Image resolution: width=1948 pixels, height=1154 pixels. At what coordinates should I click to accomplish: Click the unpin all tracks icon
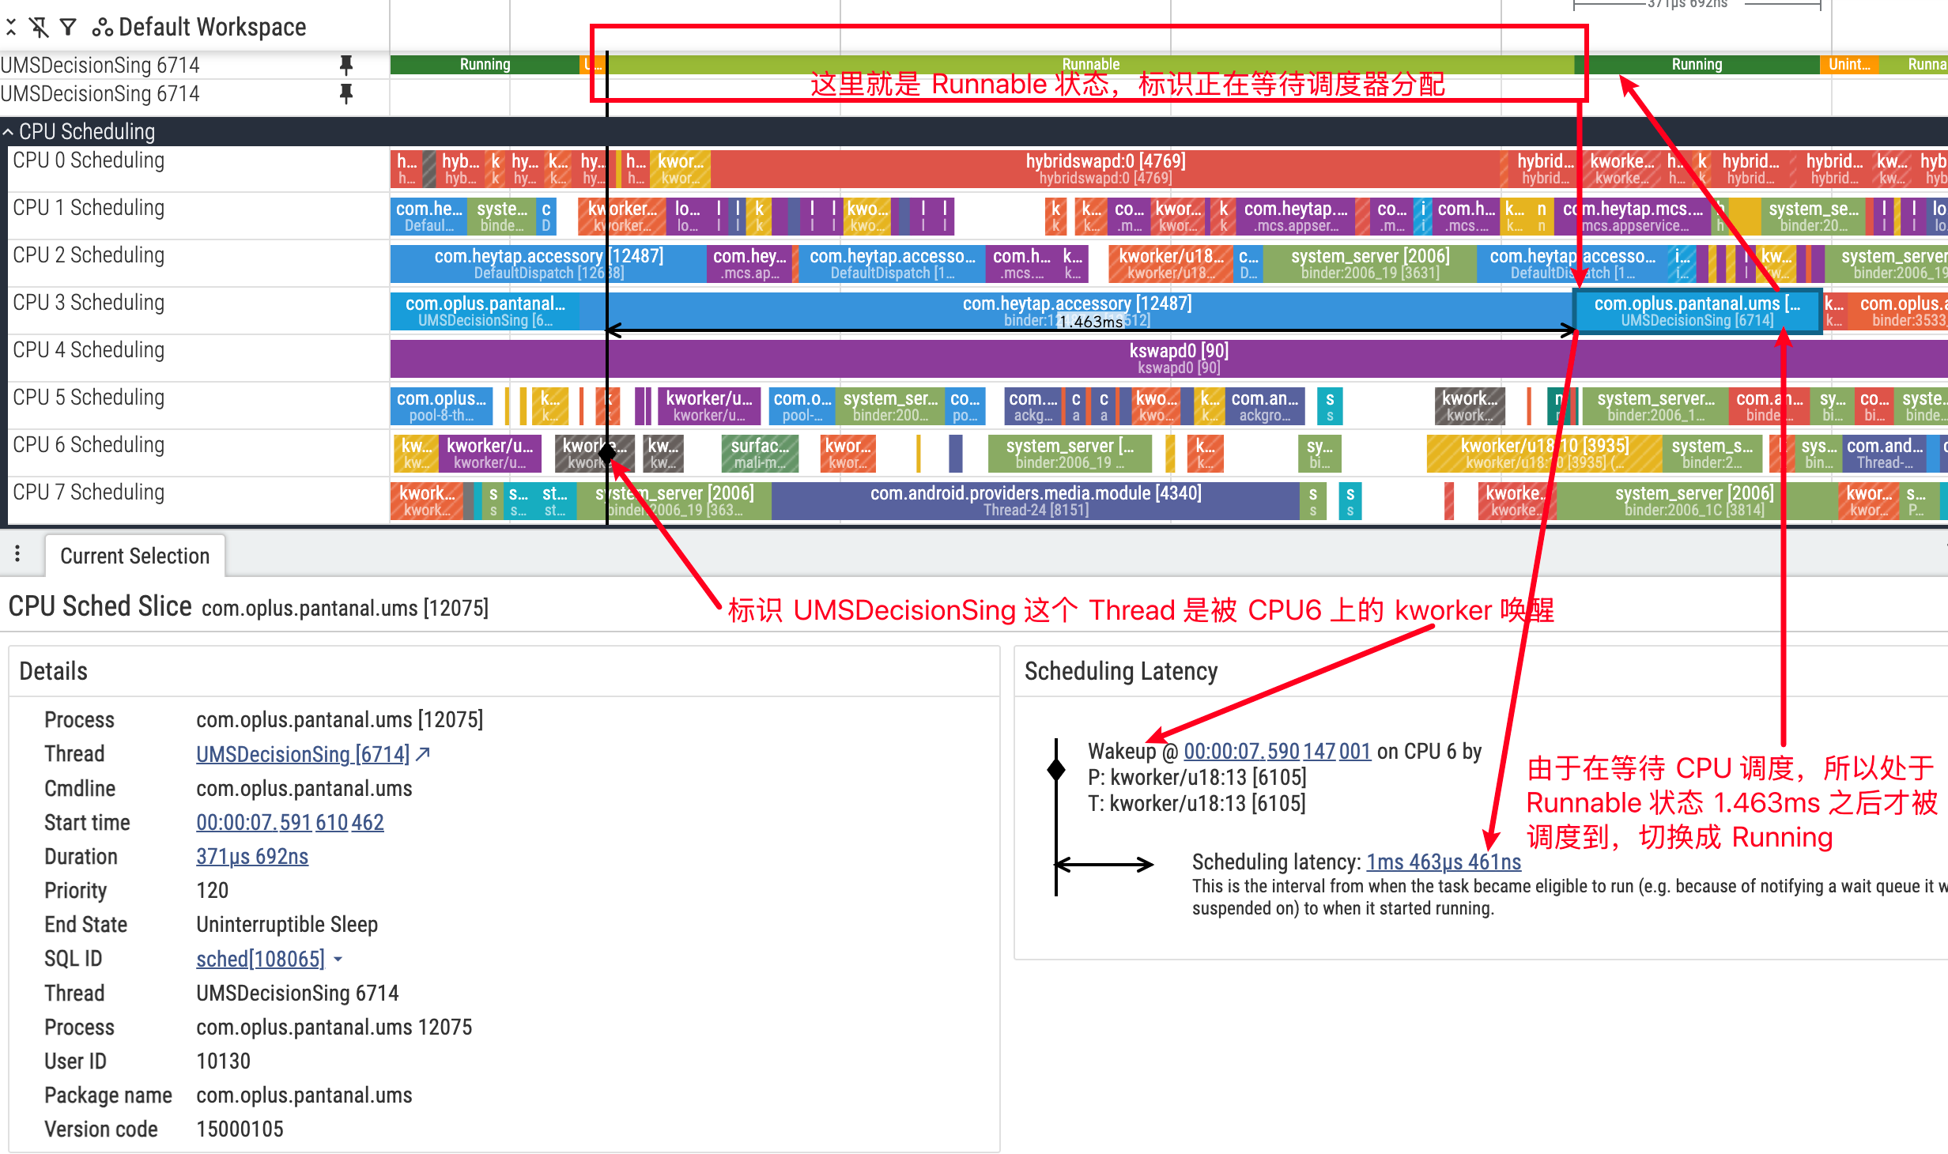point(39,28)
